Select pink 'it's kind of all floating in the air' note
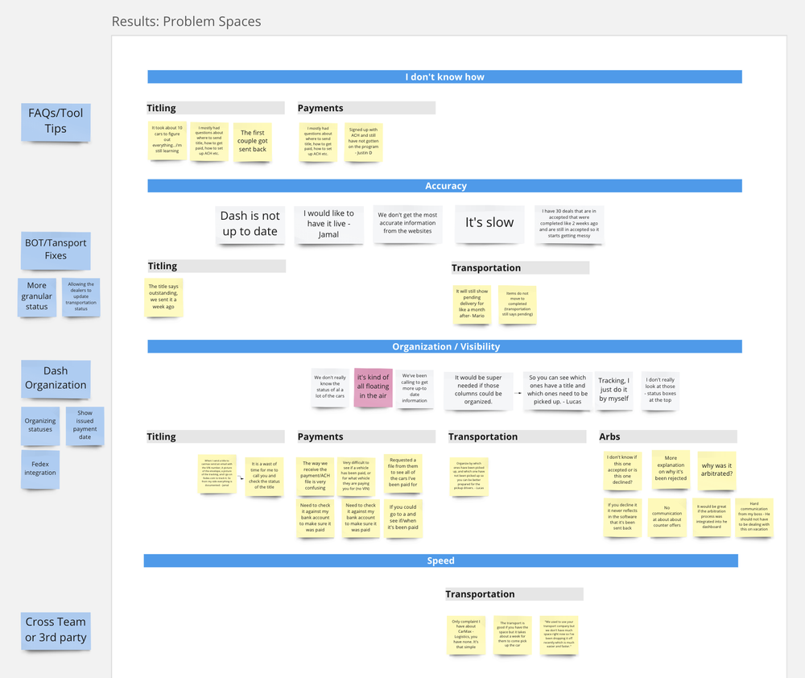The image size is (805, 678). tap(374, 387)
